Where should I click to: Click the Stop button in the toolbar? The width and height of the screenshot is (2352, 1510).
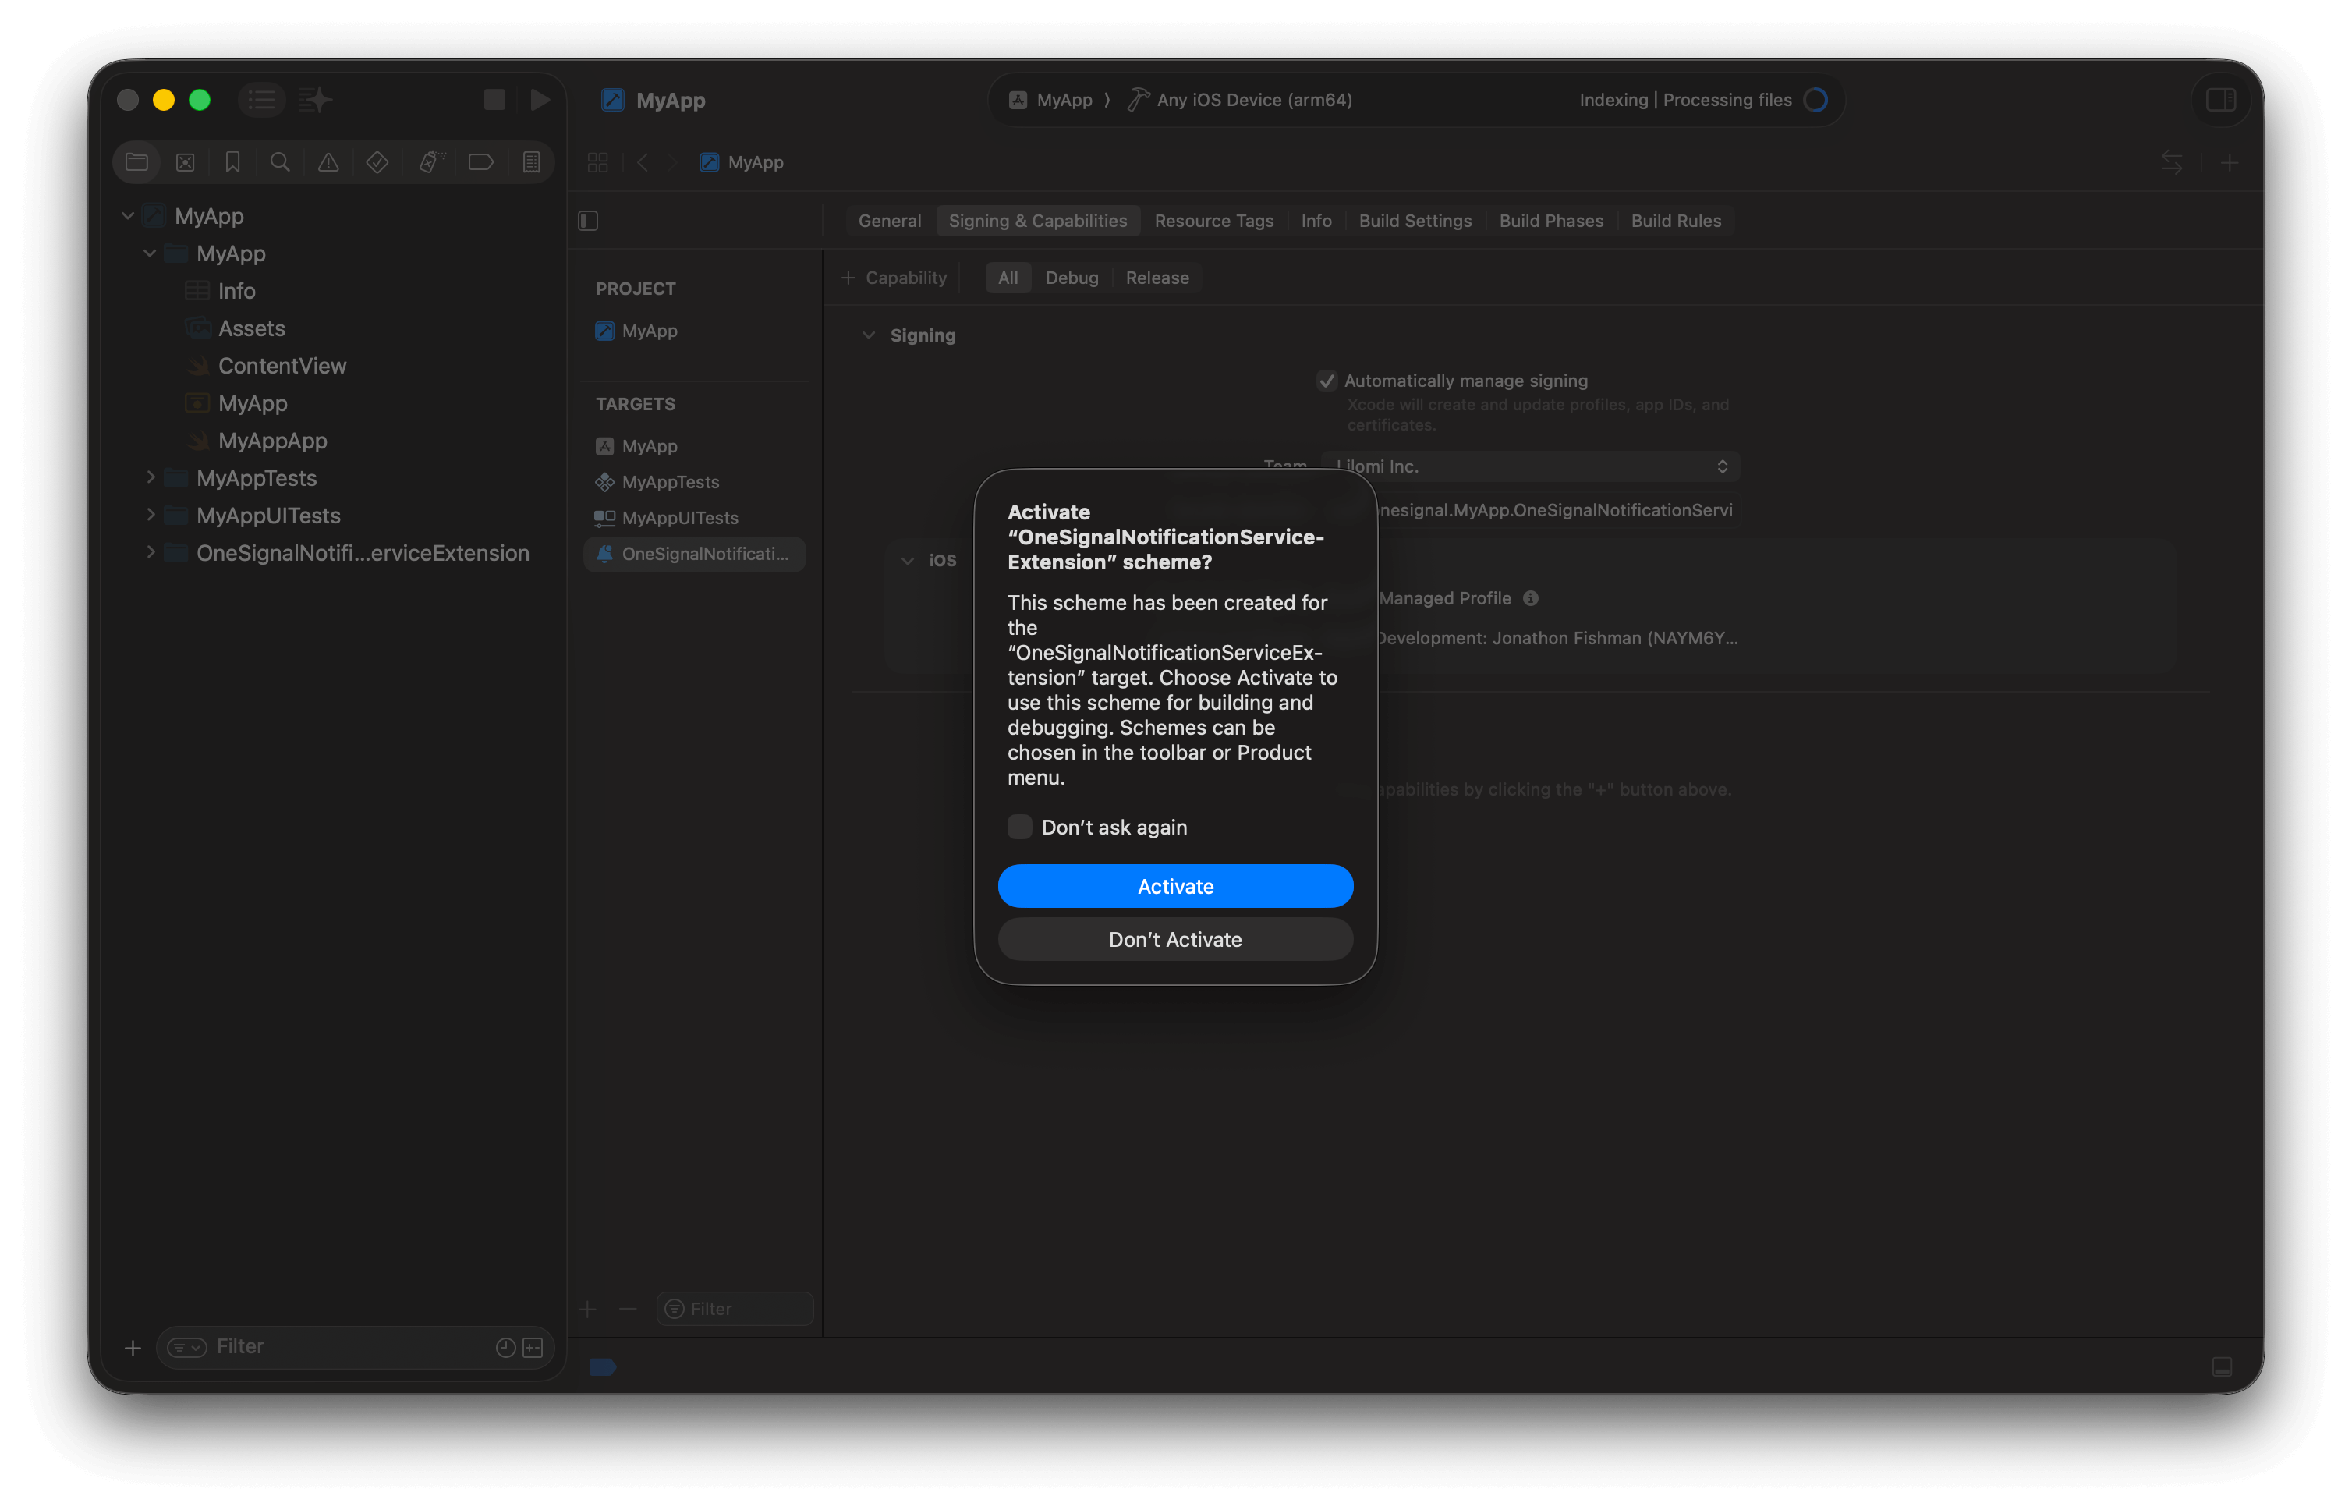(494, 99)
